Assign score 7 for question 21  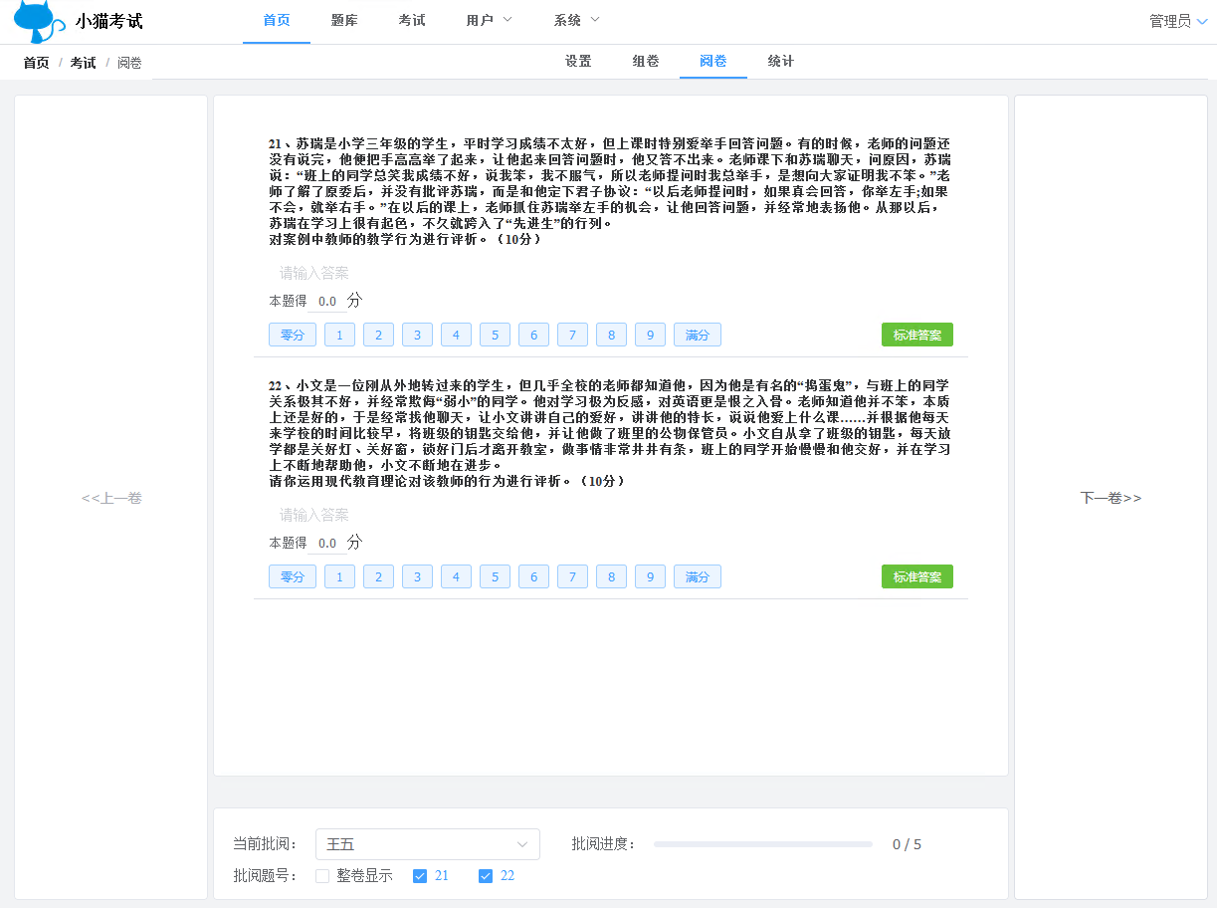click(x=572, y=335)
